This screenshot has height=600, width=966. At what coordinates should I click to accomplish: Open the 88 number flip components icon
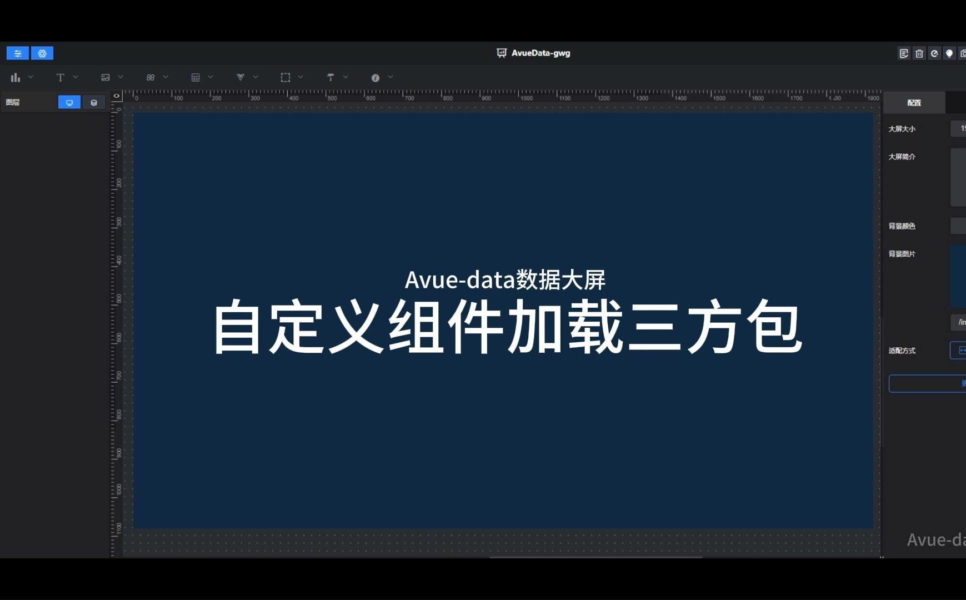(x=151, y=78)
